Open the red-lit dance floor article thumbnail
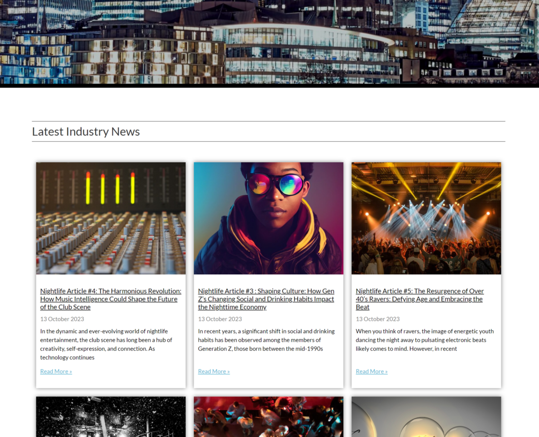 point(268,416)
